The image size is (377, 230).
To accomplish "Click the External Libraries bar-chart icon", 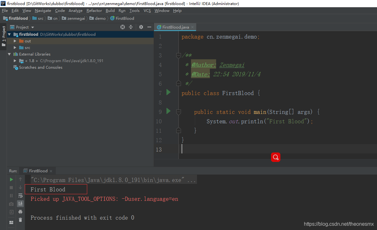I will pyautogui.click(x=16, y=54).
